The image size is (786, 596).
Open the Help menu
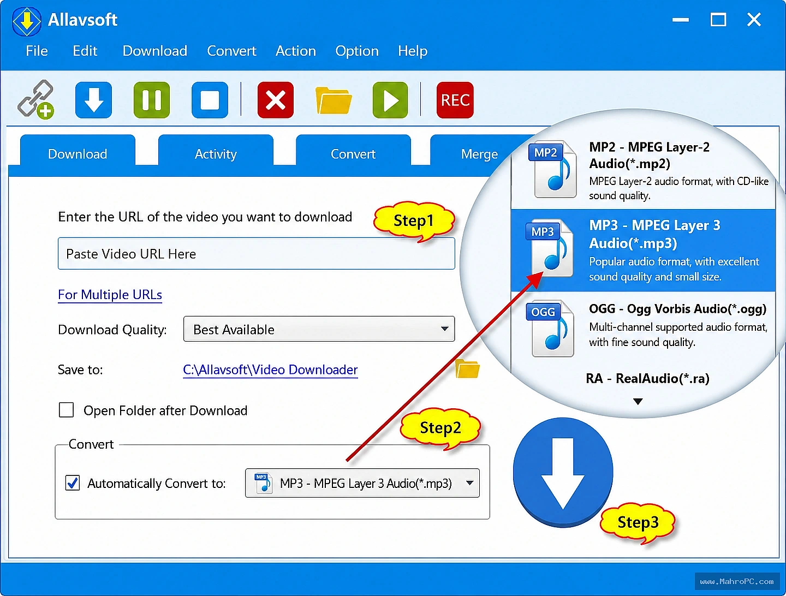pyautogui.click(x=413, y=51)
